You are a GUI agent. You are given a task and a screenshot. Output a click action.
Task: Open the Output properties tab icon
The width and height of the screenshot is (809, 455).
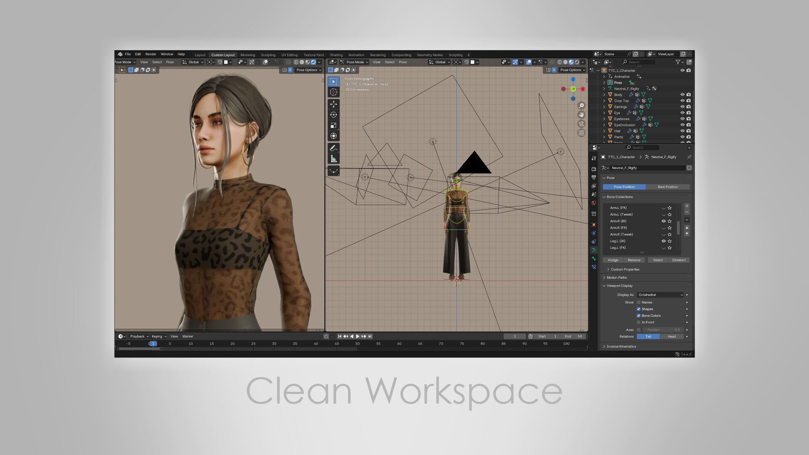(594, 177)
